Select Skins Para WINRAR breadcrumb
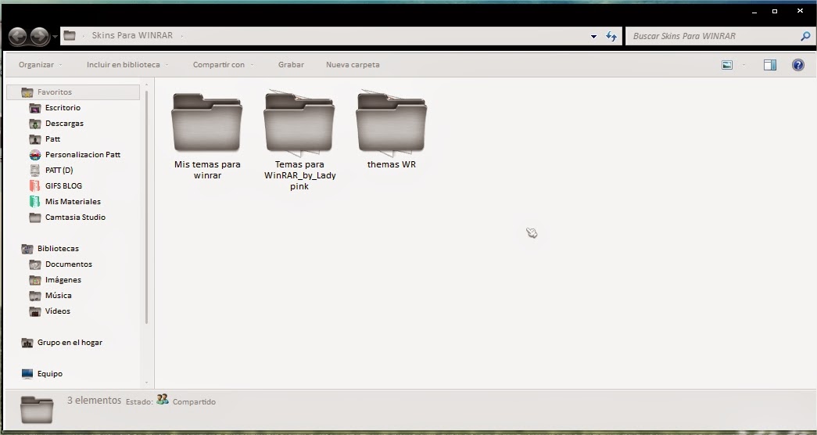The height and width of the screenshot is (435, 817). pyautogui.click(x=132, y=35)
